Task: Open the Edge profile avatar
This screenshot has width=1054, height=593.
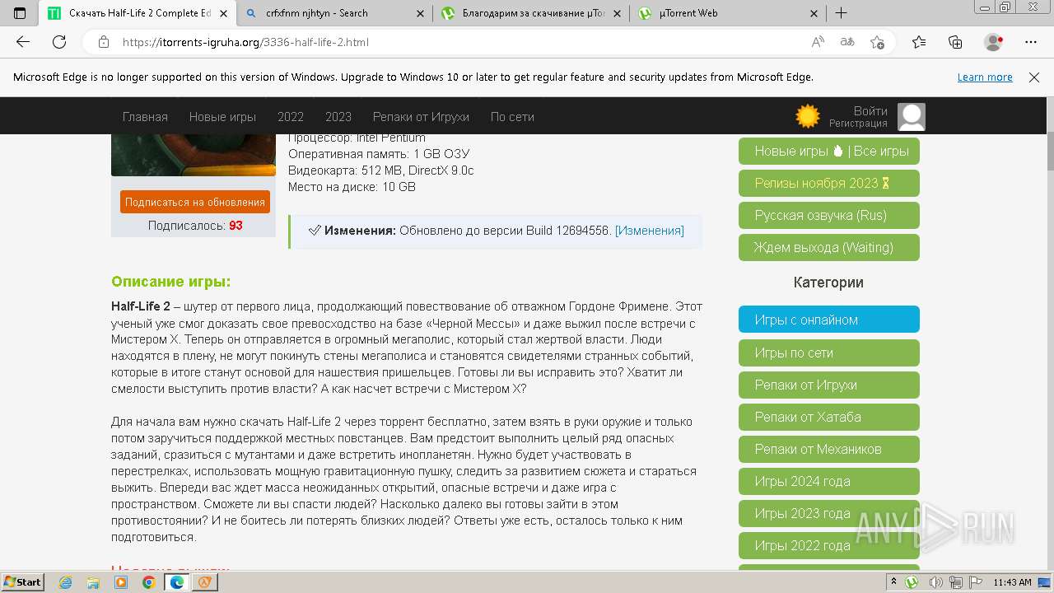Action: 994,42
